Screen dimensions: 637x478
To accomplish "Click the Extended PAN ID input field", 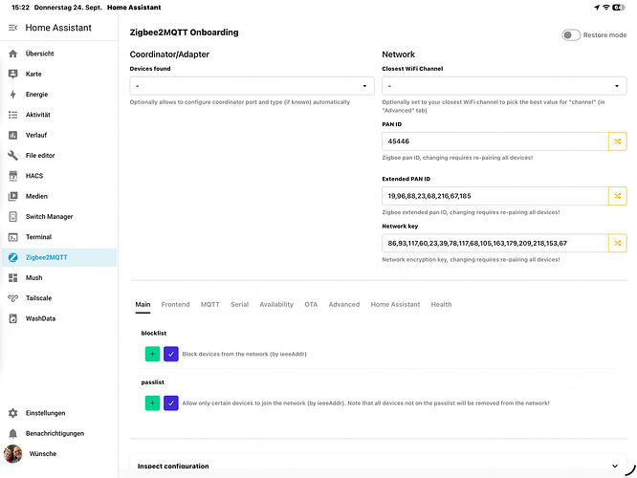I will (495, 196).
